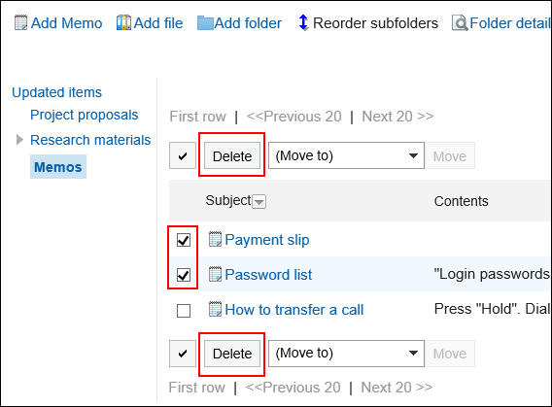552x407 pixels.
Task: Open the Add Memo link
Action: click(66, 23)
